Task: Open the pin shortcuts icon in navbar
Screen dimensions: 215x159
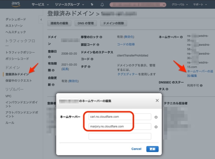Action: point(92,4)
